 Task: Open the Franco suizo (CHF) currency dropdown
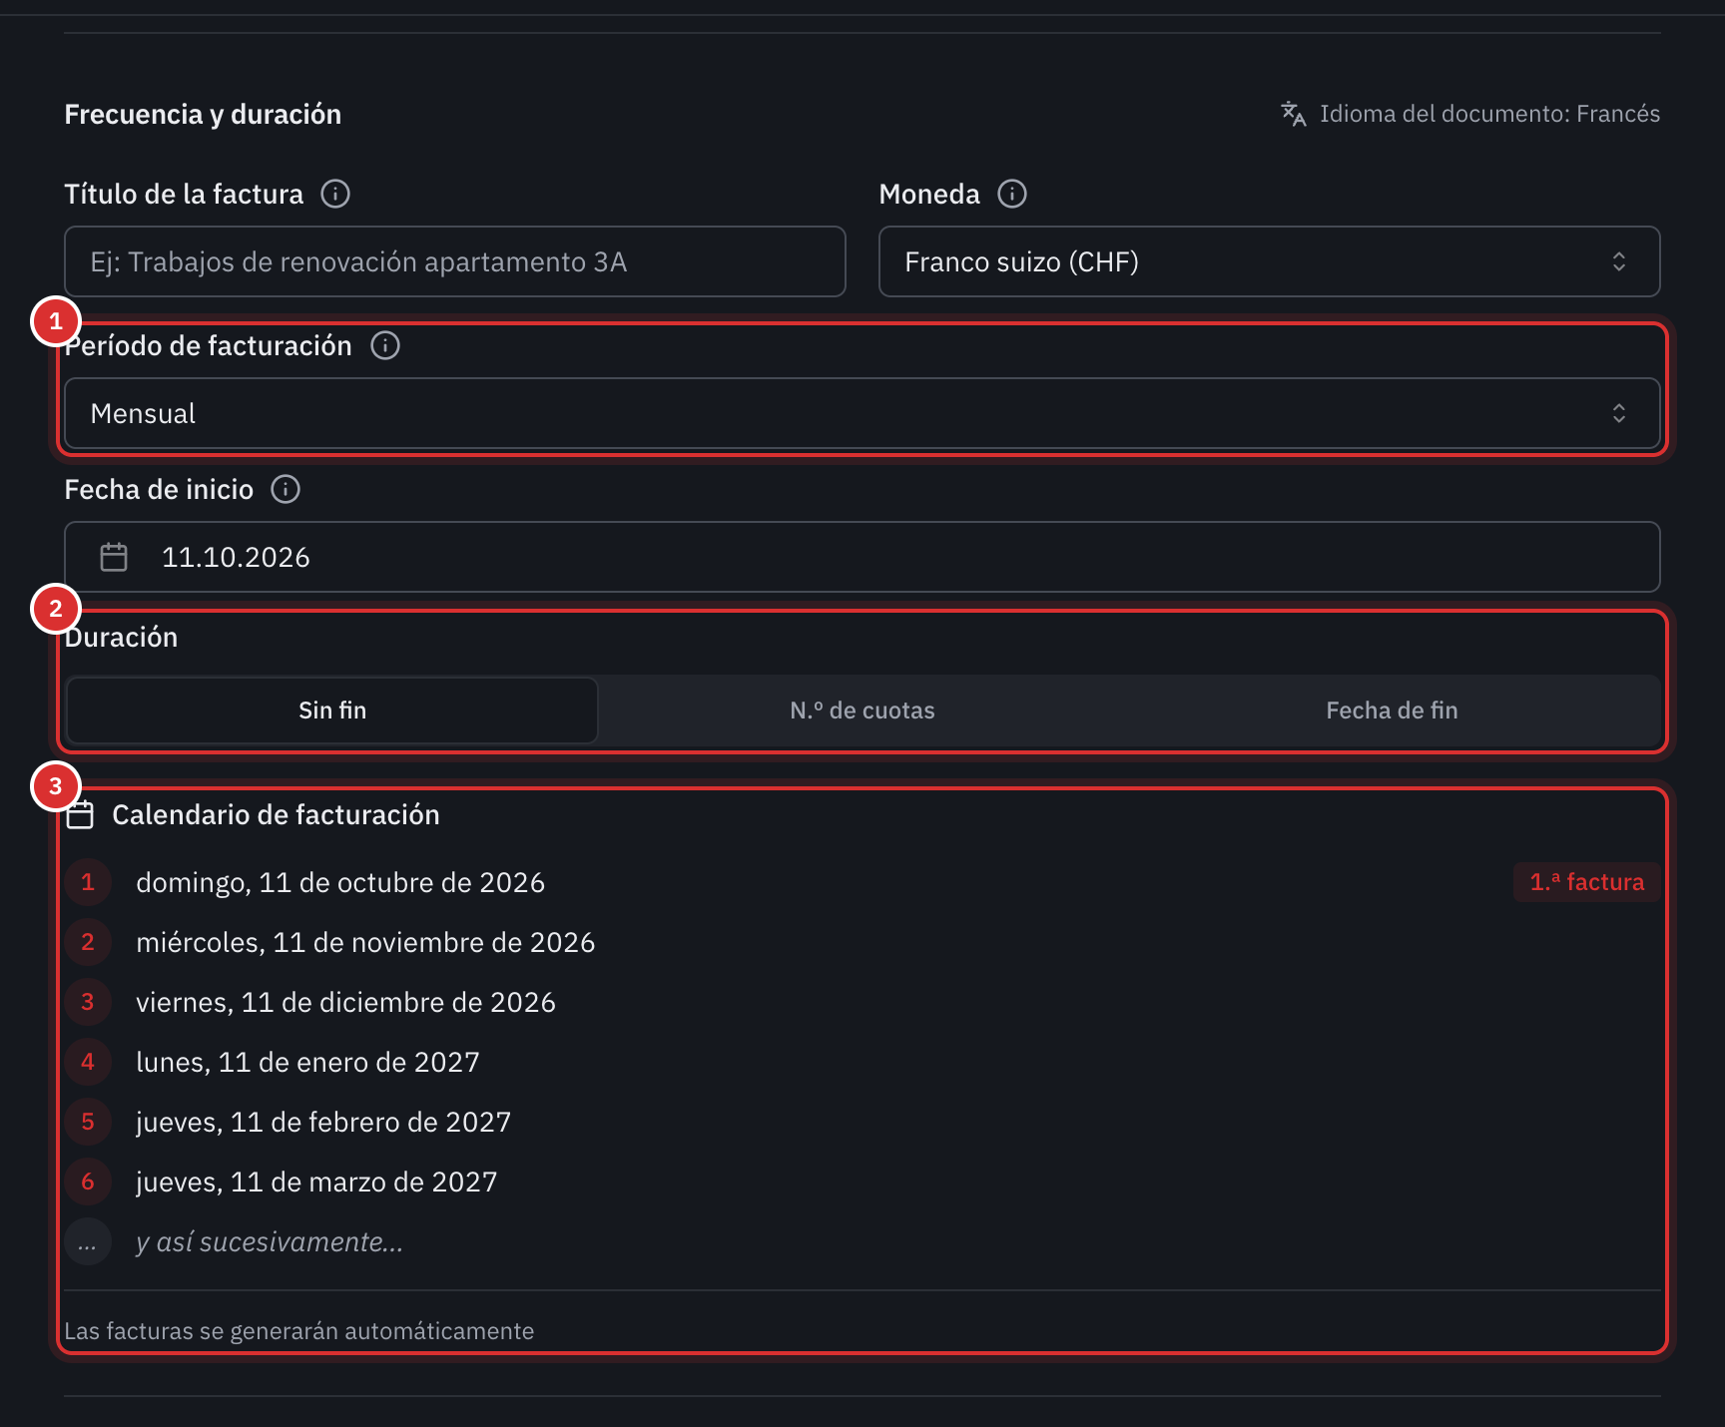1269,261
